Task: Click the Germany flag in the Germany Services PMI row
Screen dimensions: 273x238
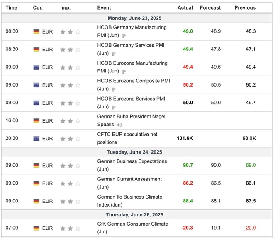Action: coord(37,50)
